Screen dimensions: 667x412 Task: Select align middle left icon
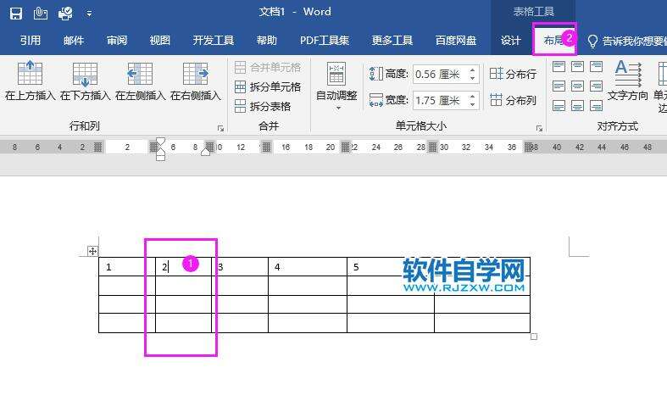point(559,86)
